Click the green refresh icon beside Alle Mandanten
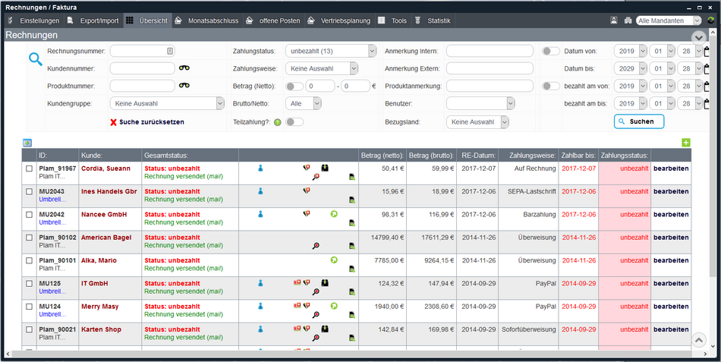Image resolution: width=721 pixels, height=362 pixels. pyautogui.click(x=711, y=20)
